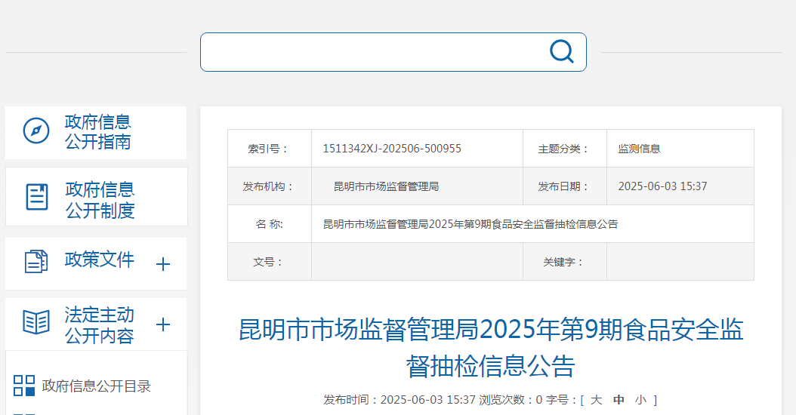
Task: Click the document icon for 政府信息公开制度
Action: pyautogui.click(x=36, y=197)
